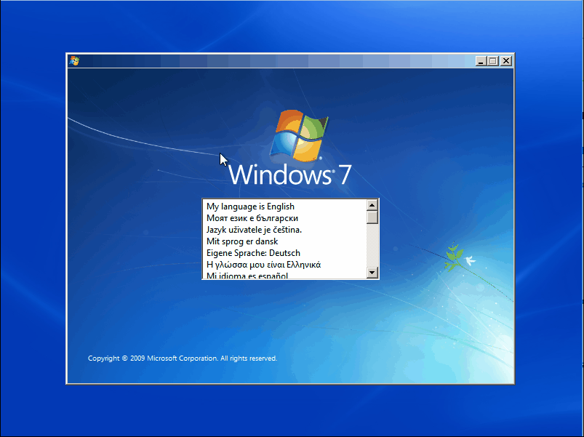Maximize the setup window

(493, 61)
